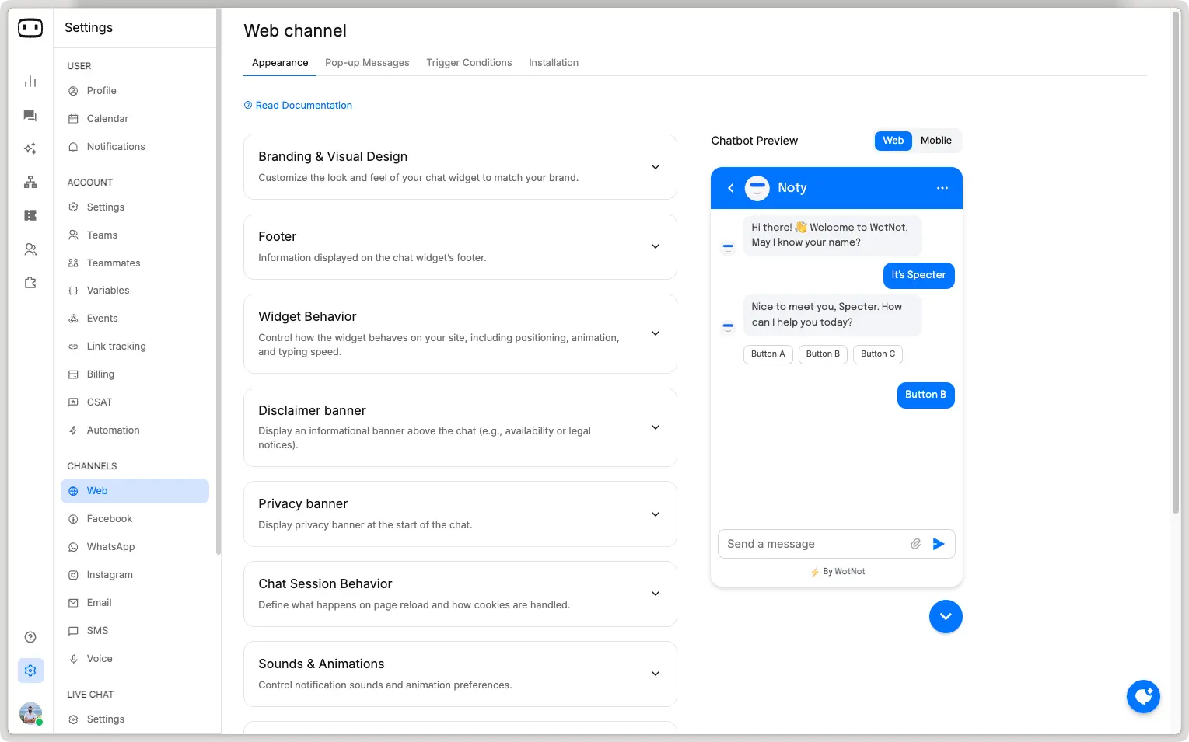This screenshot has width=1189, height=742.
Task: Expand the Branding & Visual Design section
Action: [656, 166]
